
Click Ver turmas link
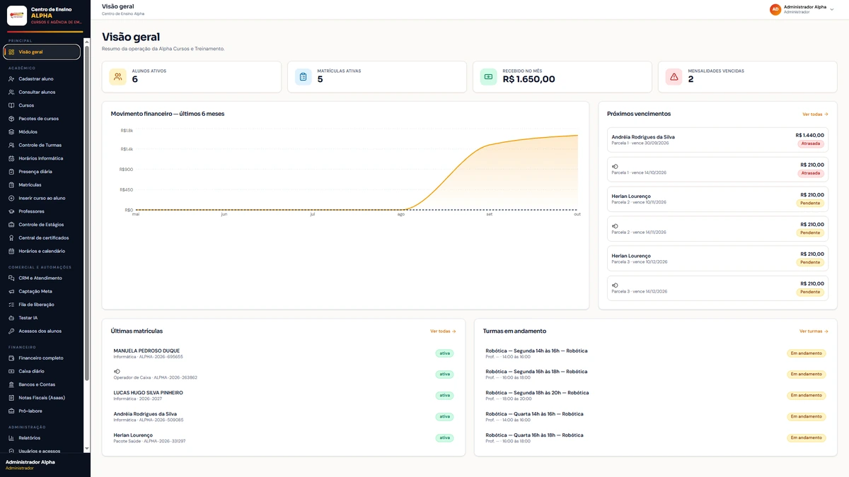pos(814,331)
